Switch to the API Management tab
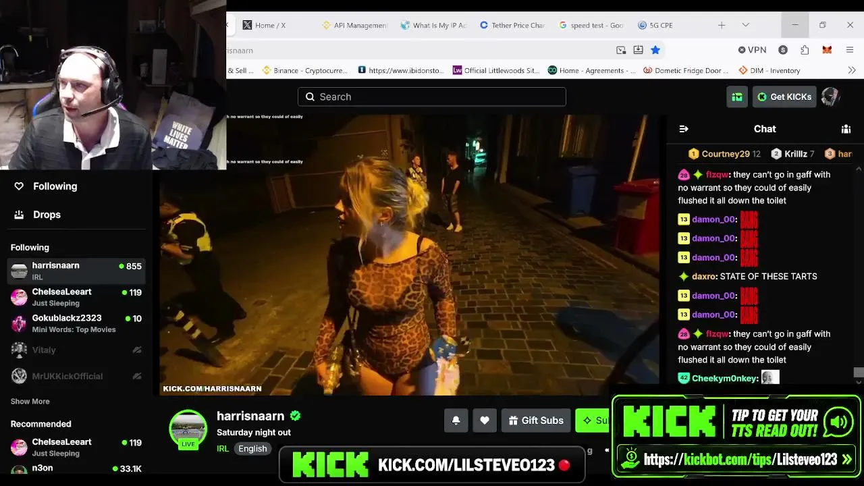The image size is (864, 486). click(355, 25)
